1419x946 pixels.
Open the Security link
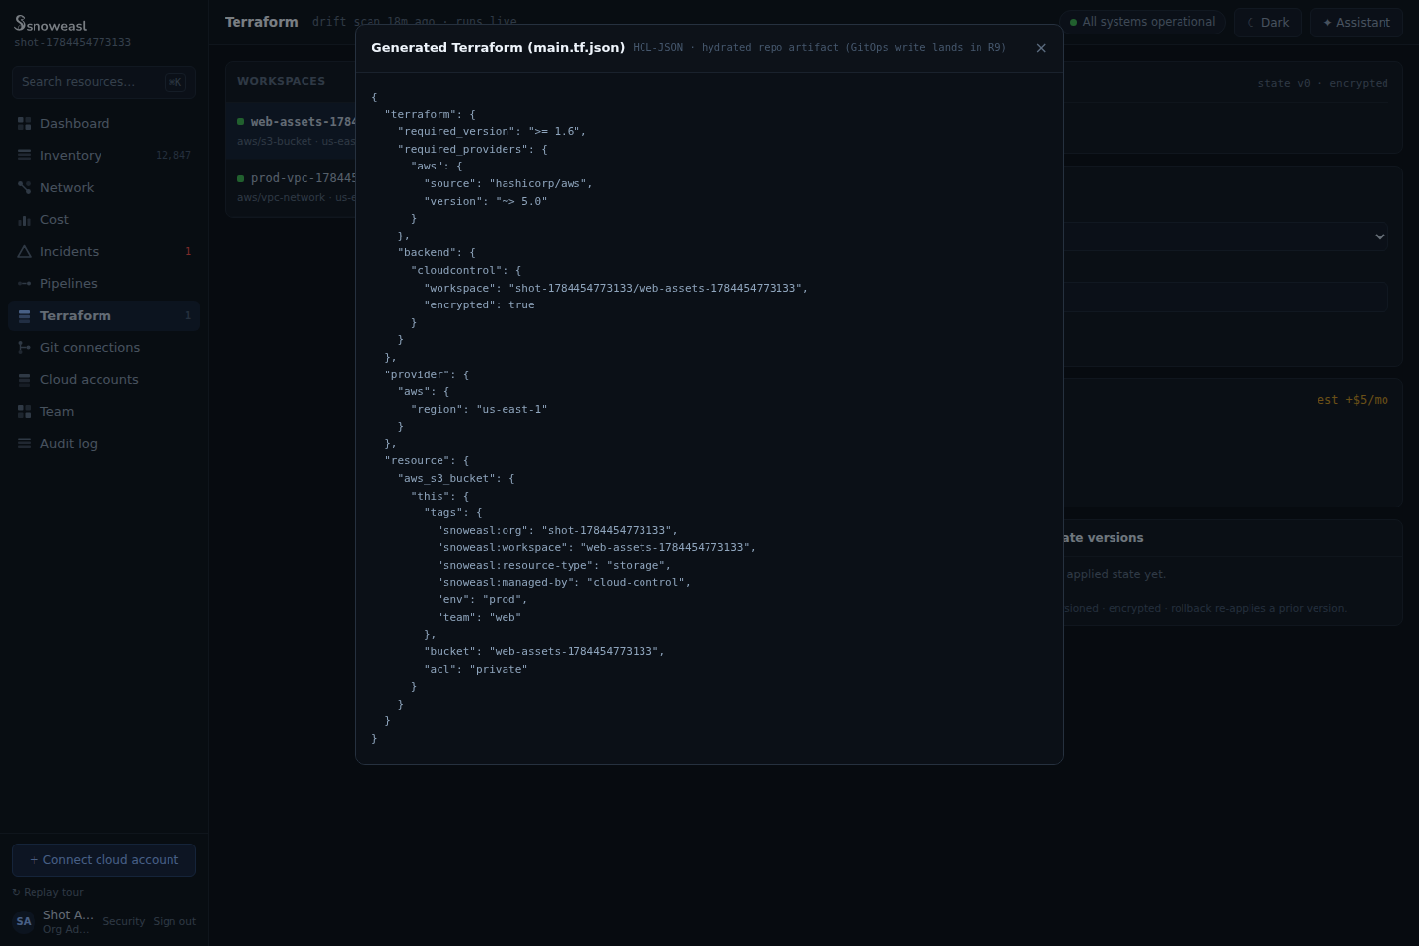pyautogui.click(x=123, y=922)
